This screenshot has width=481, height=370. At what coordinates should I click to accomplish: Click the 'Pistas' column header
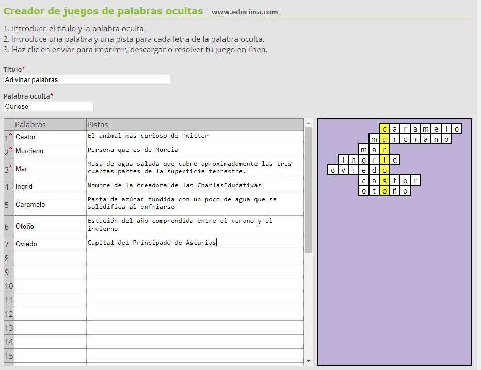click(x=195, y=124)
